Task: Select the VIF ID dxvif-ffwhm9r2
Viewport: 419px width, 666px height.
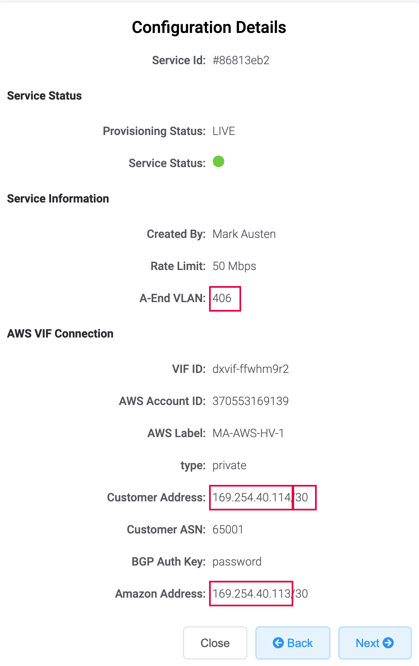Action: pyautogui.click(x=250, y=369)
